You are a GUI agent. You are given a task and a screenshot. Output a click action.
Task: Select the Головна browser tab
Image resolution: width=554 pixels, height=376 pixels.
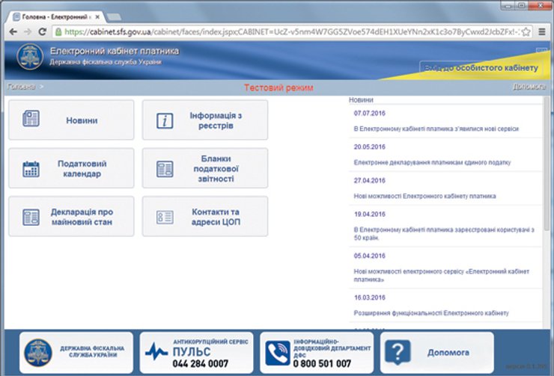pyautogui.click(x=52, y=15)
